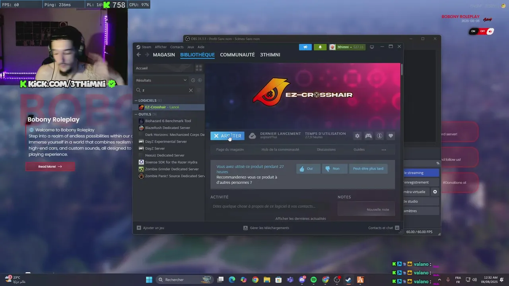This screenshot has height=286, width=509.
Task: Click Ajouter un jeu
Action: 150,228
